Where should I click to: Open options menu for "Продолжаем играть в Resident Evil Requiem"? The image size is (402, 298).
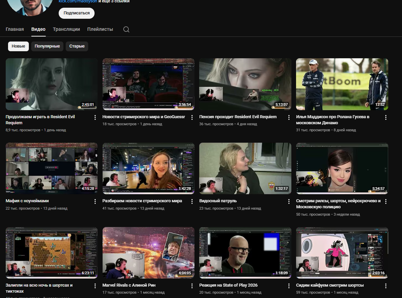[x=95, y=117]
